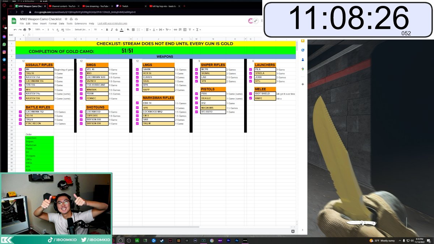Uncheck the TAQ-56 checkbox

(x=20, y=73)
